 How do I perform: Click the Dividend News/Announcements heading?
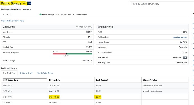pyautogui.click(x=16, y=10)
